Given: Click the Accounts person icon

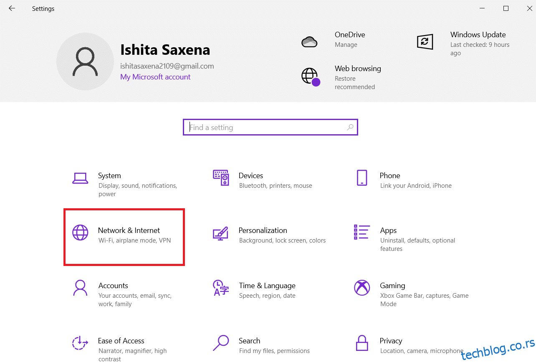Looking at the screenshot, I should click(80, 288).
